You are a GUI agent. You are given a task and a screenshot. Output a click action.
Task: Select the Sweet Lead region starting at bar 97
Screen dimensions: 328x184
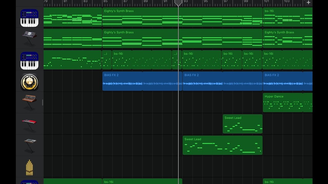point(242,124)
